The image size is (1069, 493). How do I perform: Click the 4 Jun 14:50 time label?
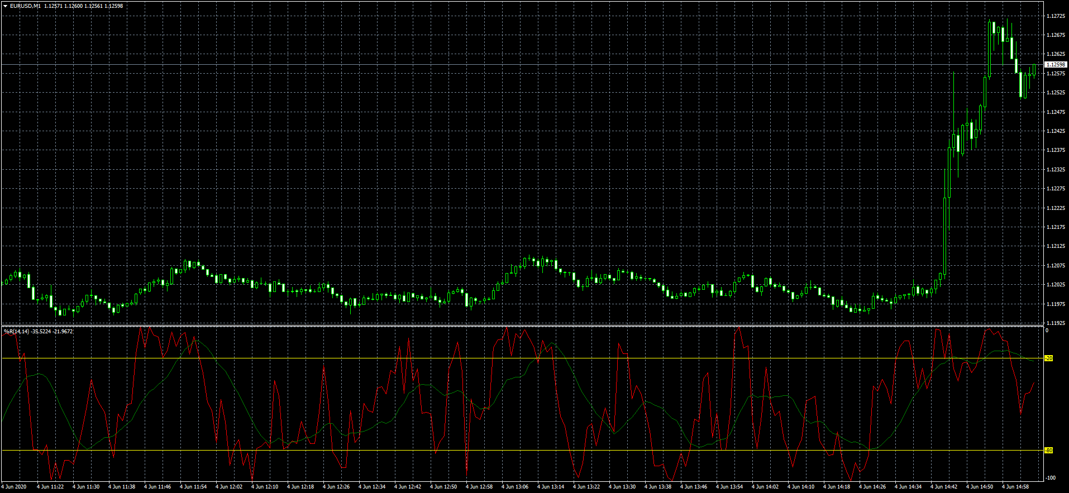click(980, 487)
